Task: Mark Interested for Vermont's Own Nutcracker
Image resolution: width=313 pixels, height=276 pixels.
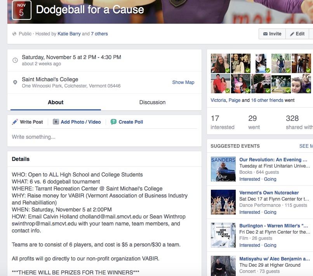Action: coord(250,212)
